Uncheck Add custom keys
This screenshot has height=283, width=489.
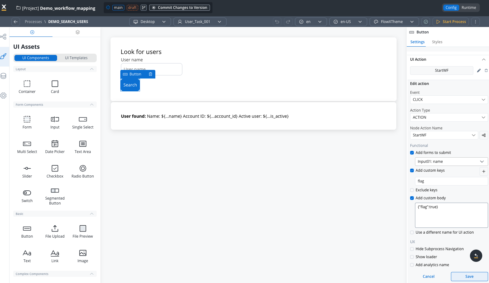tap(412, 170)
